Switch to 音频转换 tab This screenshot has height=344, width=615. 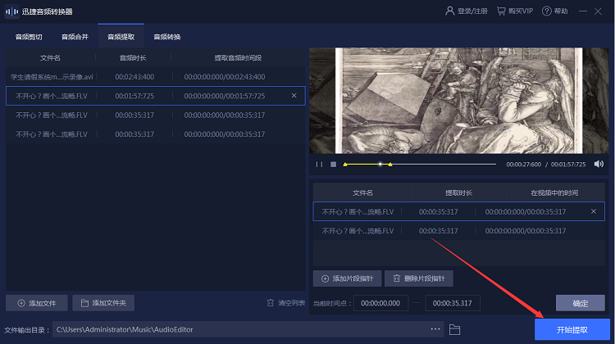[x=167, y=37]
